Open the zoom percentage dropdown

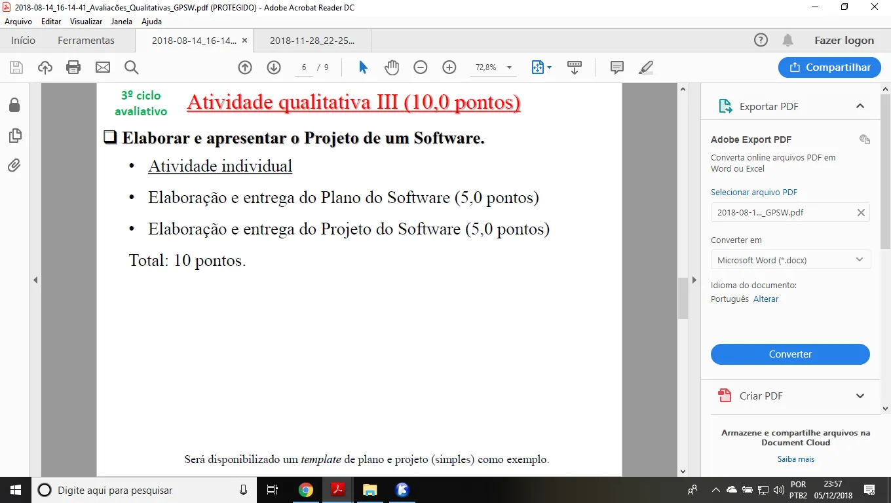(510, 67)
